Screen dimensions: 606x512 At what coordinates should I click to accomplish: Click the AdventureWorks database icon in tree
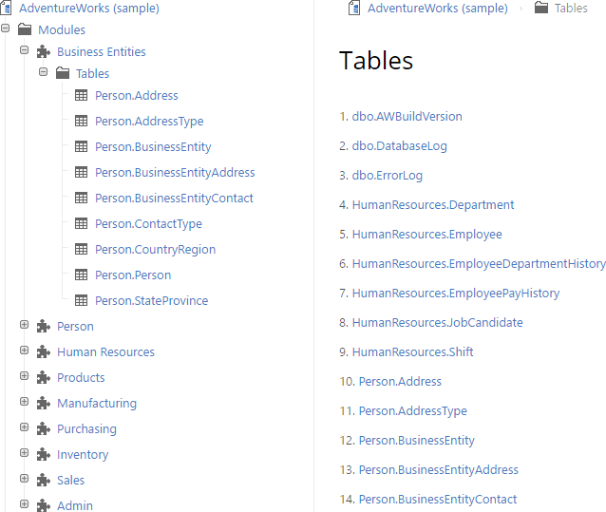click(x=8, y=8)
